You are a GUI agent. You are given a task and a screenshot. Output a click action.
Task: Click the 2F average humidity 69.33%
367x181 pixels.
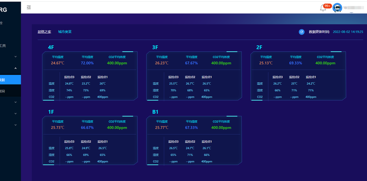point(295,63)
